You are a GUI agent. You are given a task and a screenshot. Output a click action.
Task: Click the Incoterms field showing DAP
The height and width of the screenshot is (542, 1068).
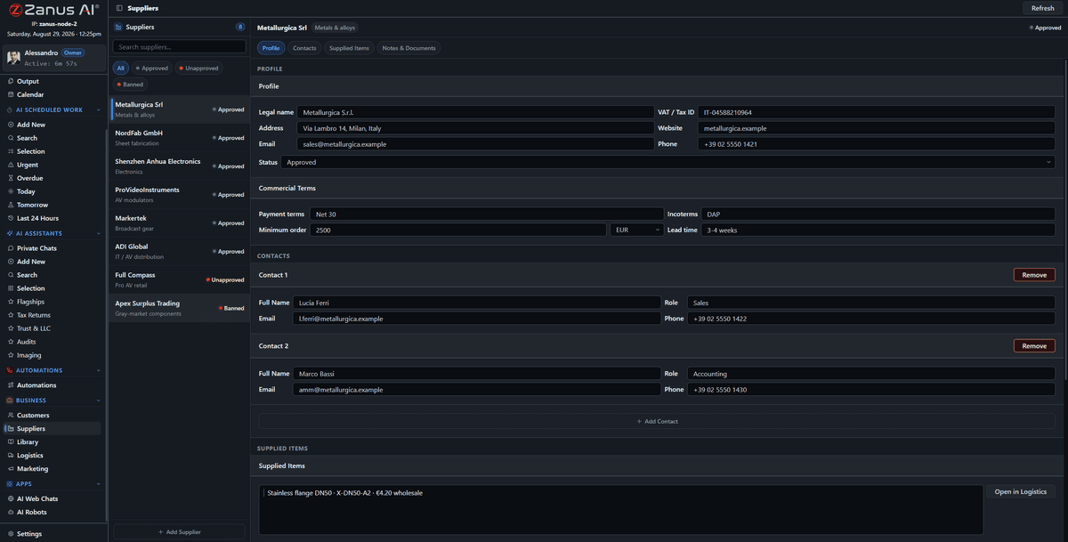[x=878, y=214]
